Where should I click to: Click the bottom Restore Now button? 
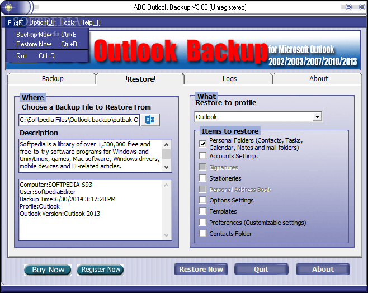pyautogui.click(x=201, y=269)
